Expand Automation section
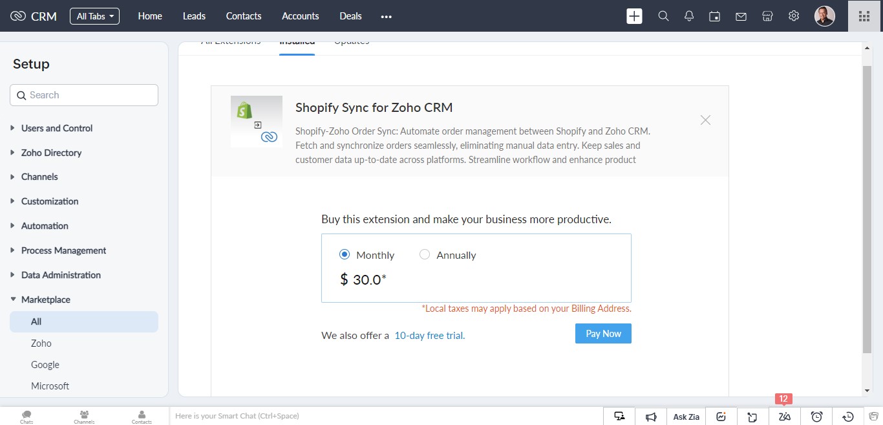 (45, 226)
